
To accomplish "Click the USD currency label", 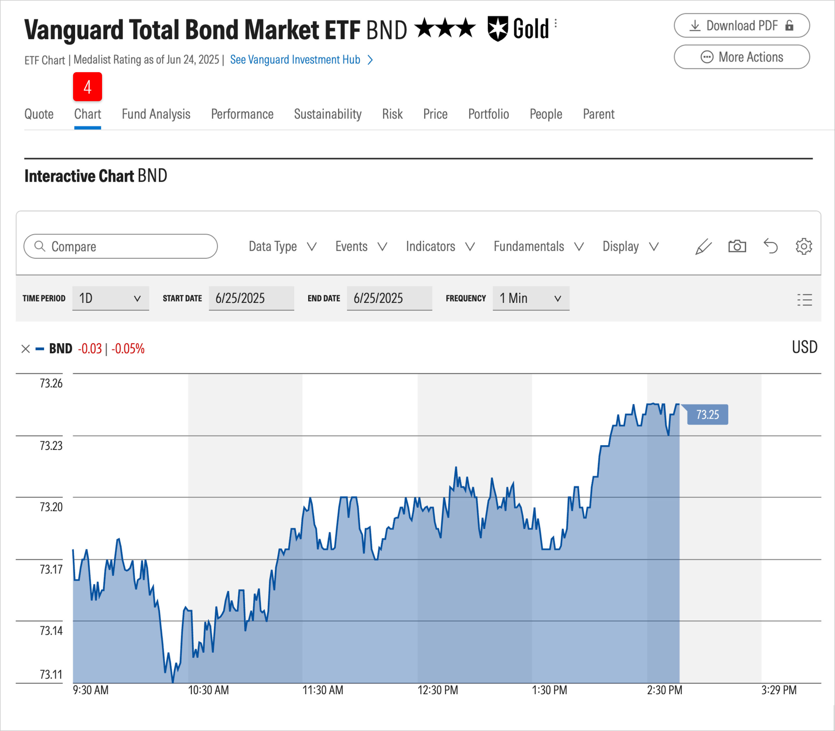I will pyautogui.click(x=804, y=347).
